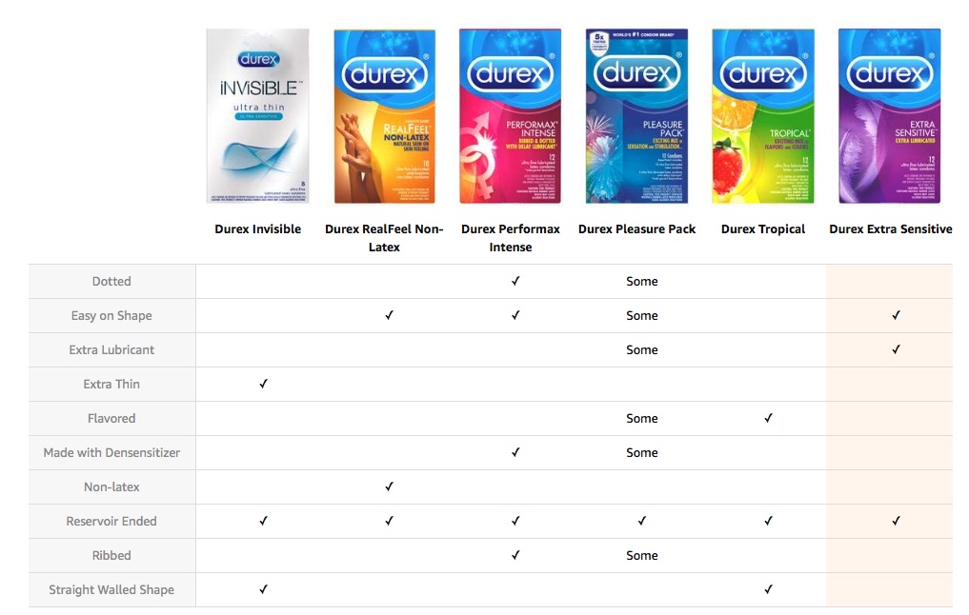This screenshot has height=615, width=969.
Task: Select the Durex Performax Intense product image
Action: [511, 115]
